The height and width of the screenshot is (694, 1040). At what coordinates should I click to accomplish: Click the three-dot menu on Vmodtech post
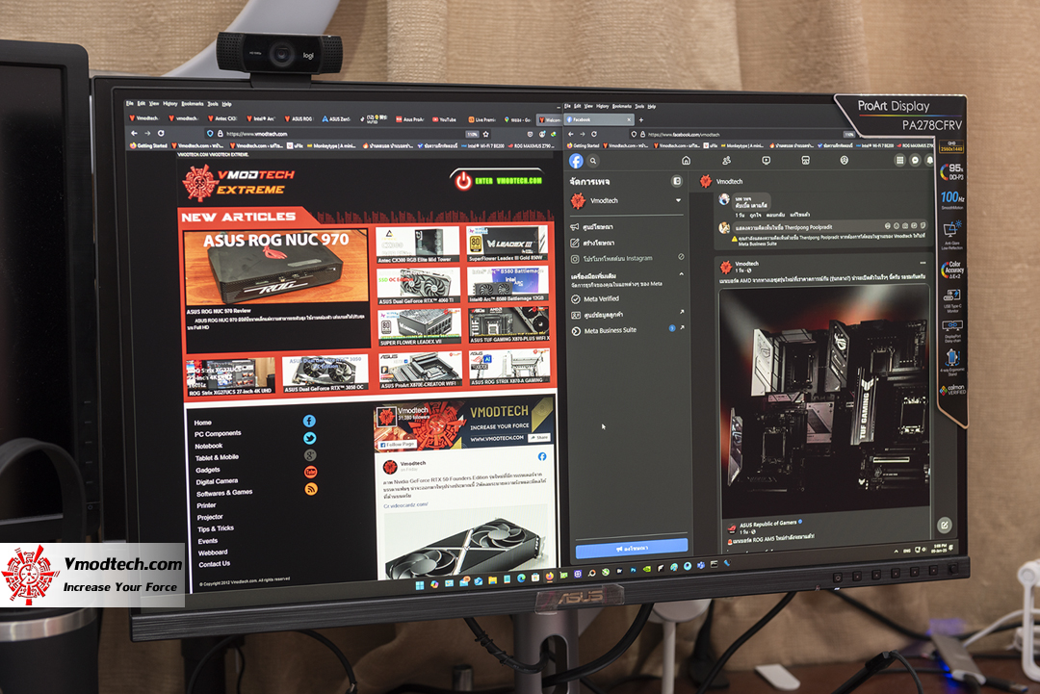pyautogui.click(x=923, y=263)
